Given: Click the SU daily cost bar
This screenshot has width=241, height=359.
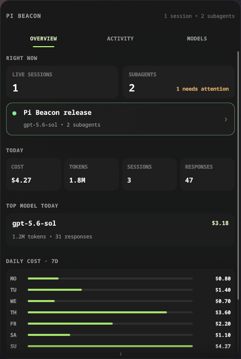Looking at the screenshot, I should pyautogui.click(x=110, y=346).
